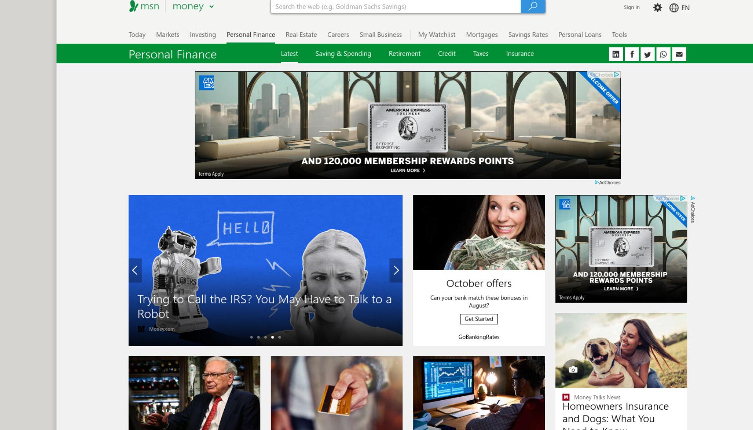753x430 pixels.
Task: Select the second carousel dot
Action: (x=258, y=337)
